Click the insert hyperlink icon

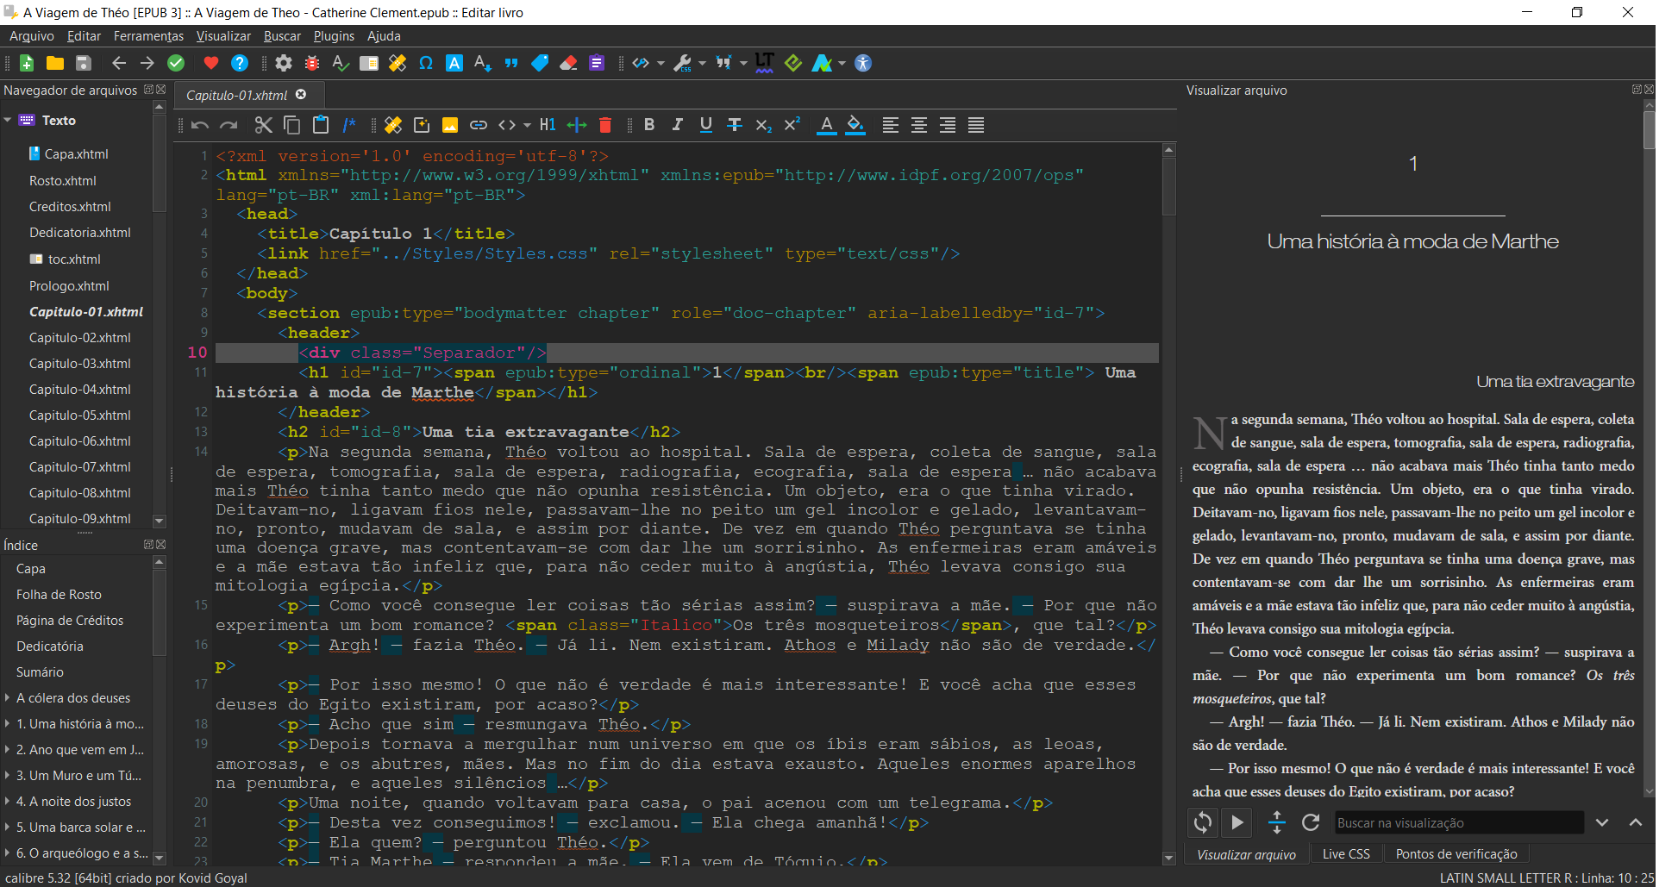(479, 125)
